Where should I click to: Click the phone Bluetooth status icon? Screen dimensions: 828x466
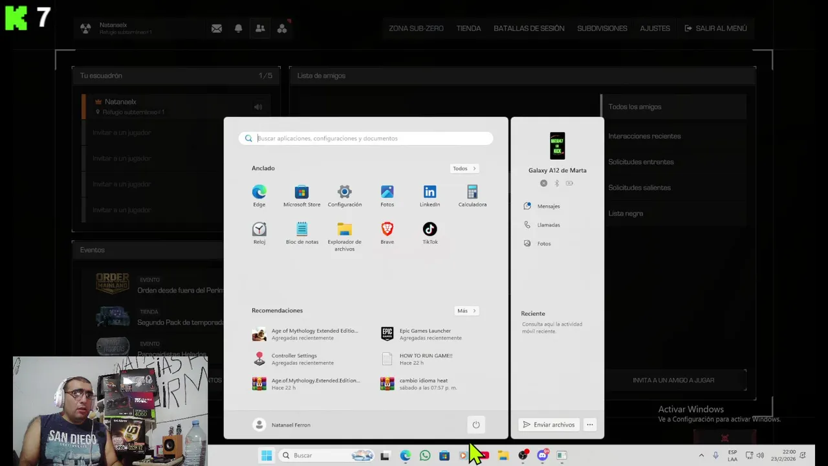(x=556, y=183)
